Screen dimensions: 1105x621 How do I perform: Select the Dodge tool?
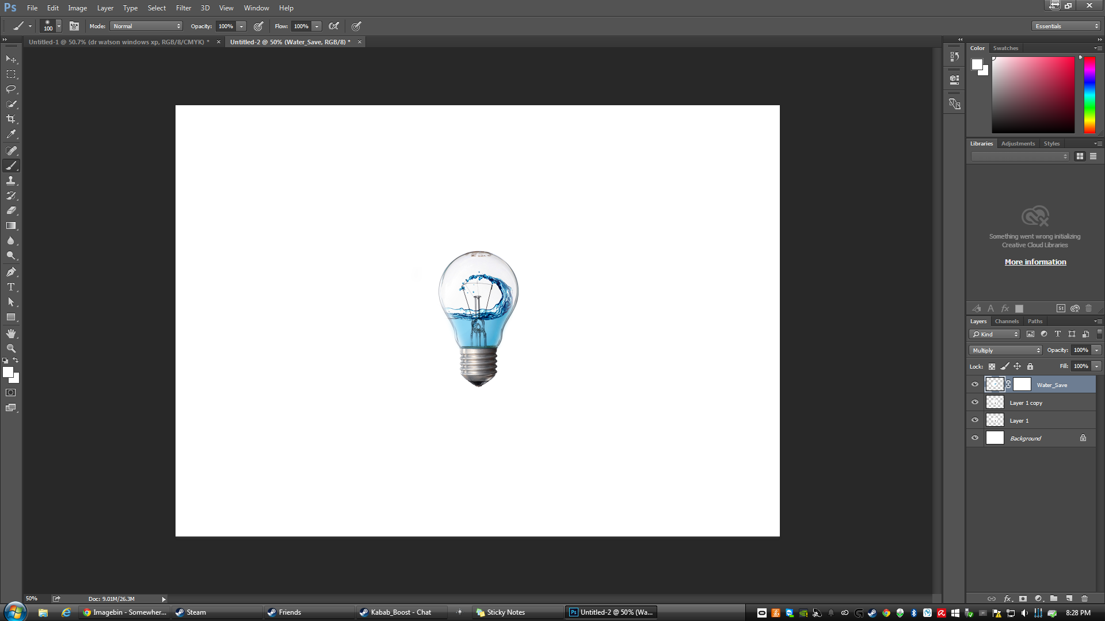(11, 255)
